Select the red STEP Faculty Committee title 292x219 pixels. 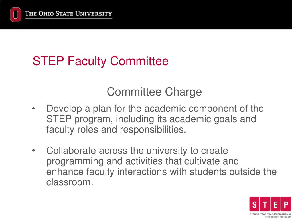click(x=100, y=61)
